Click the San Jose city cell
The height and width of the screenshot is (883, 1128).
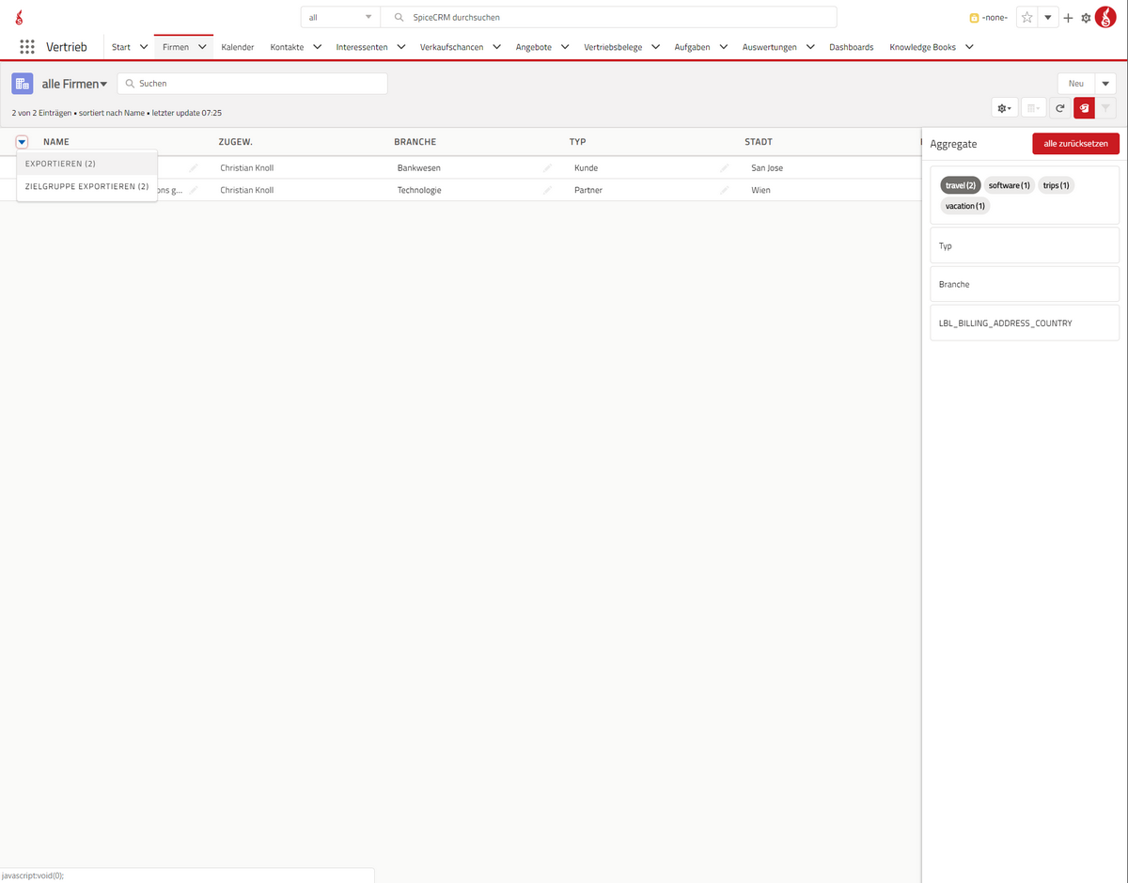pyautogui.click(x=767, y=167)
